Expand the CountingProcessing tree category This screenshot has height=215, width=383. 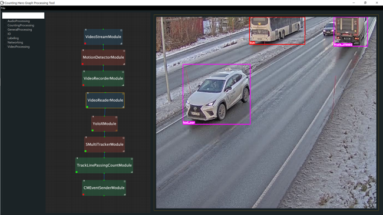[x=21, y=25]
